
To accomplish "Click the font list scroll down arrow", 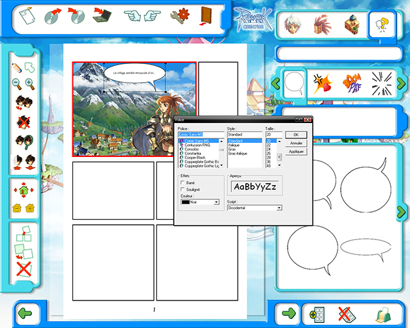I will pos(222,165).
